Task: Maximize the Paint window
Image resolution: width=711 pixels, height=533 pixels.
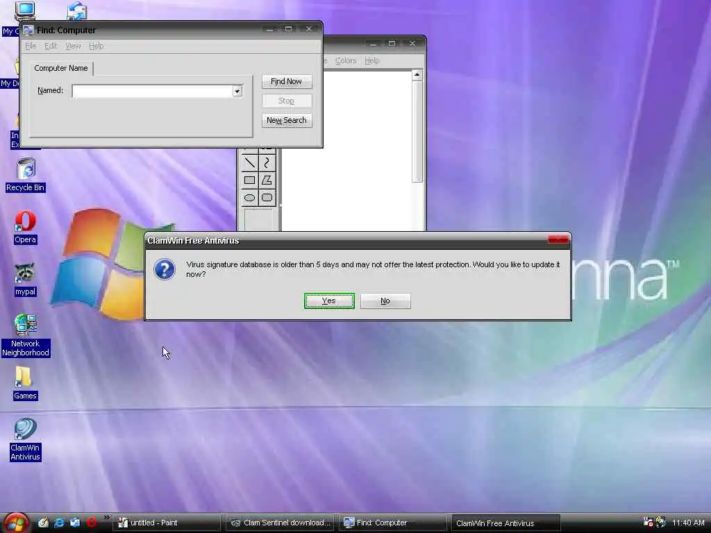Action: click(x=392, y=44)
